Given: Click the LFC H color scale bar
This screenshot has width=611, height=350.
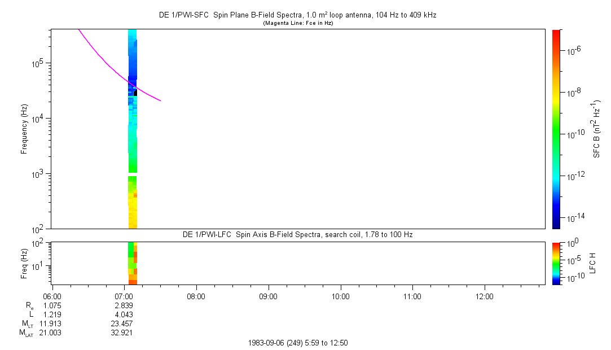Looking at the screenshot, I should point(556,263).
